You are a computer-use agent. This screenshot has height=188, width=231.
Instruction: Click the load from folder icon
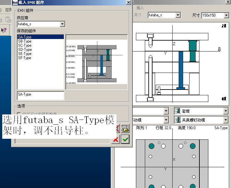tap(125, 129)
